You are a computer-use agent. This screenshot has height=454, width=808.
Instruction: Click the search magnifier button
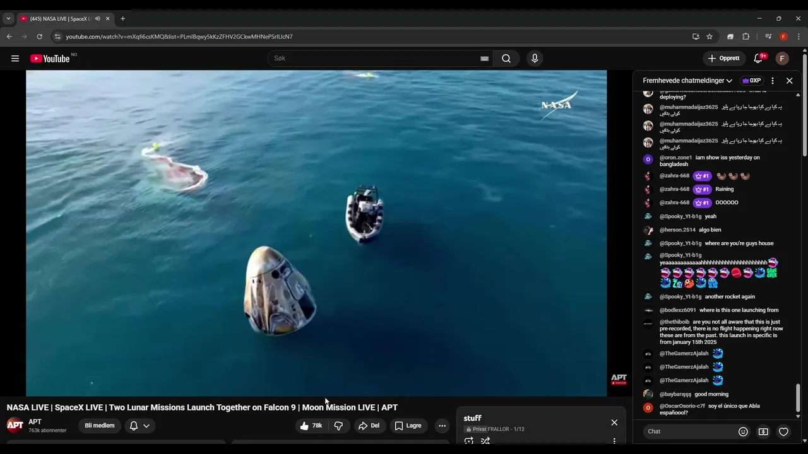point(506,59)
